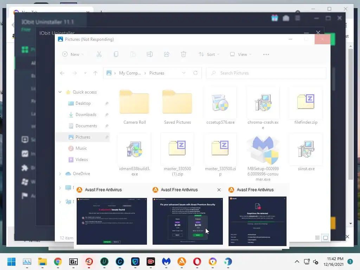This screenshot has height=270, width=360.
Task: Click the Rename icon in Pictures toolbar
Action: (150, 54)
